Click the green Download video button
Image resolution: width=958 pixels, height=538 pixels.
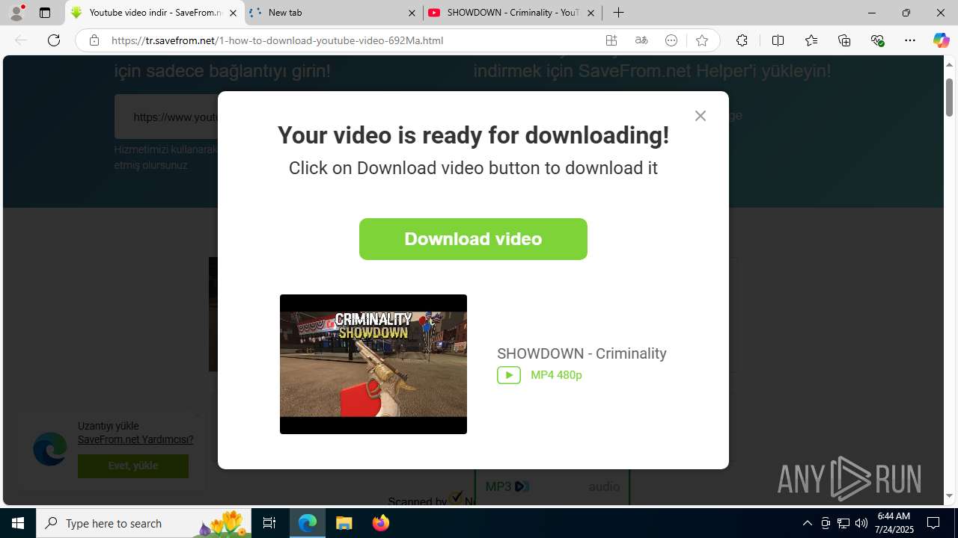(x=473, y=239)
